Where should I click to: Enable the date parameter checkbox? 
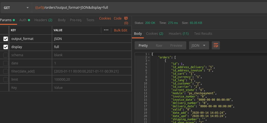point(6,63)
